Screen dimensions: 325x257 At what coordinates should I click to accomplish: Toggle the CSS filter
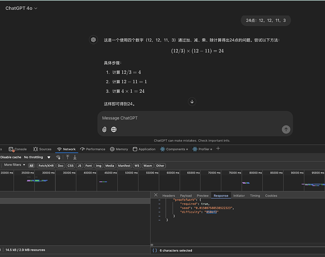[71, 166]
